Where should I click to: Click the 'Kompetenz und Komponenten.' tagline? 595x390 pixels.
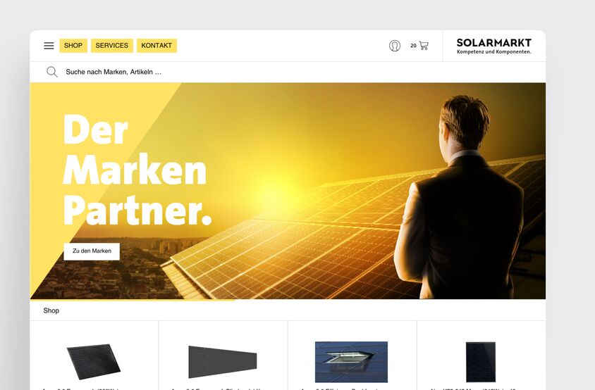tap(493, 52)
